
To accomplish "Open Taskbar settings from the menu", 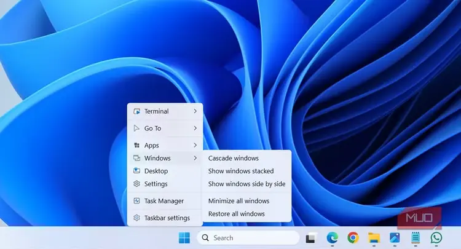I will click(165, 218).
